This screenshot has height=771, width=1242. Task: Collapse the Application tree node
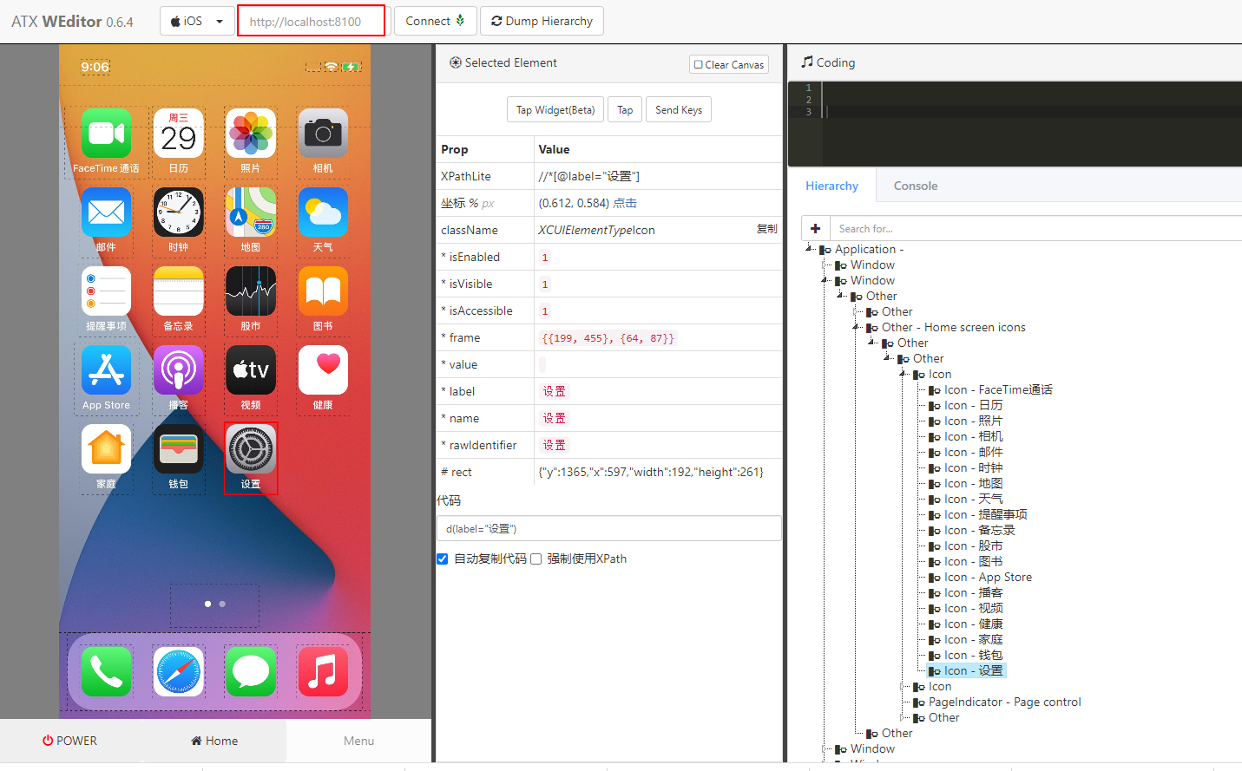tap(809, 249)
